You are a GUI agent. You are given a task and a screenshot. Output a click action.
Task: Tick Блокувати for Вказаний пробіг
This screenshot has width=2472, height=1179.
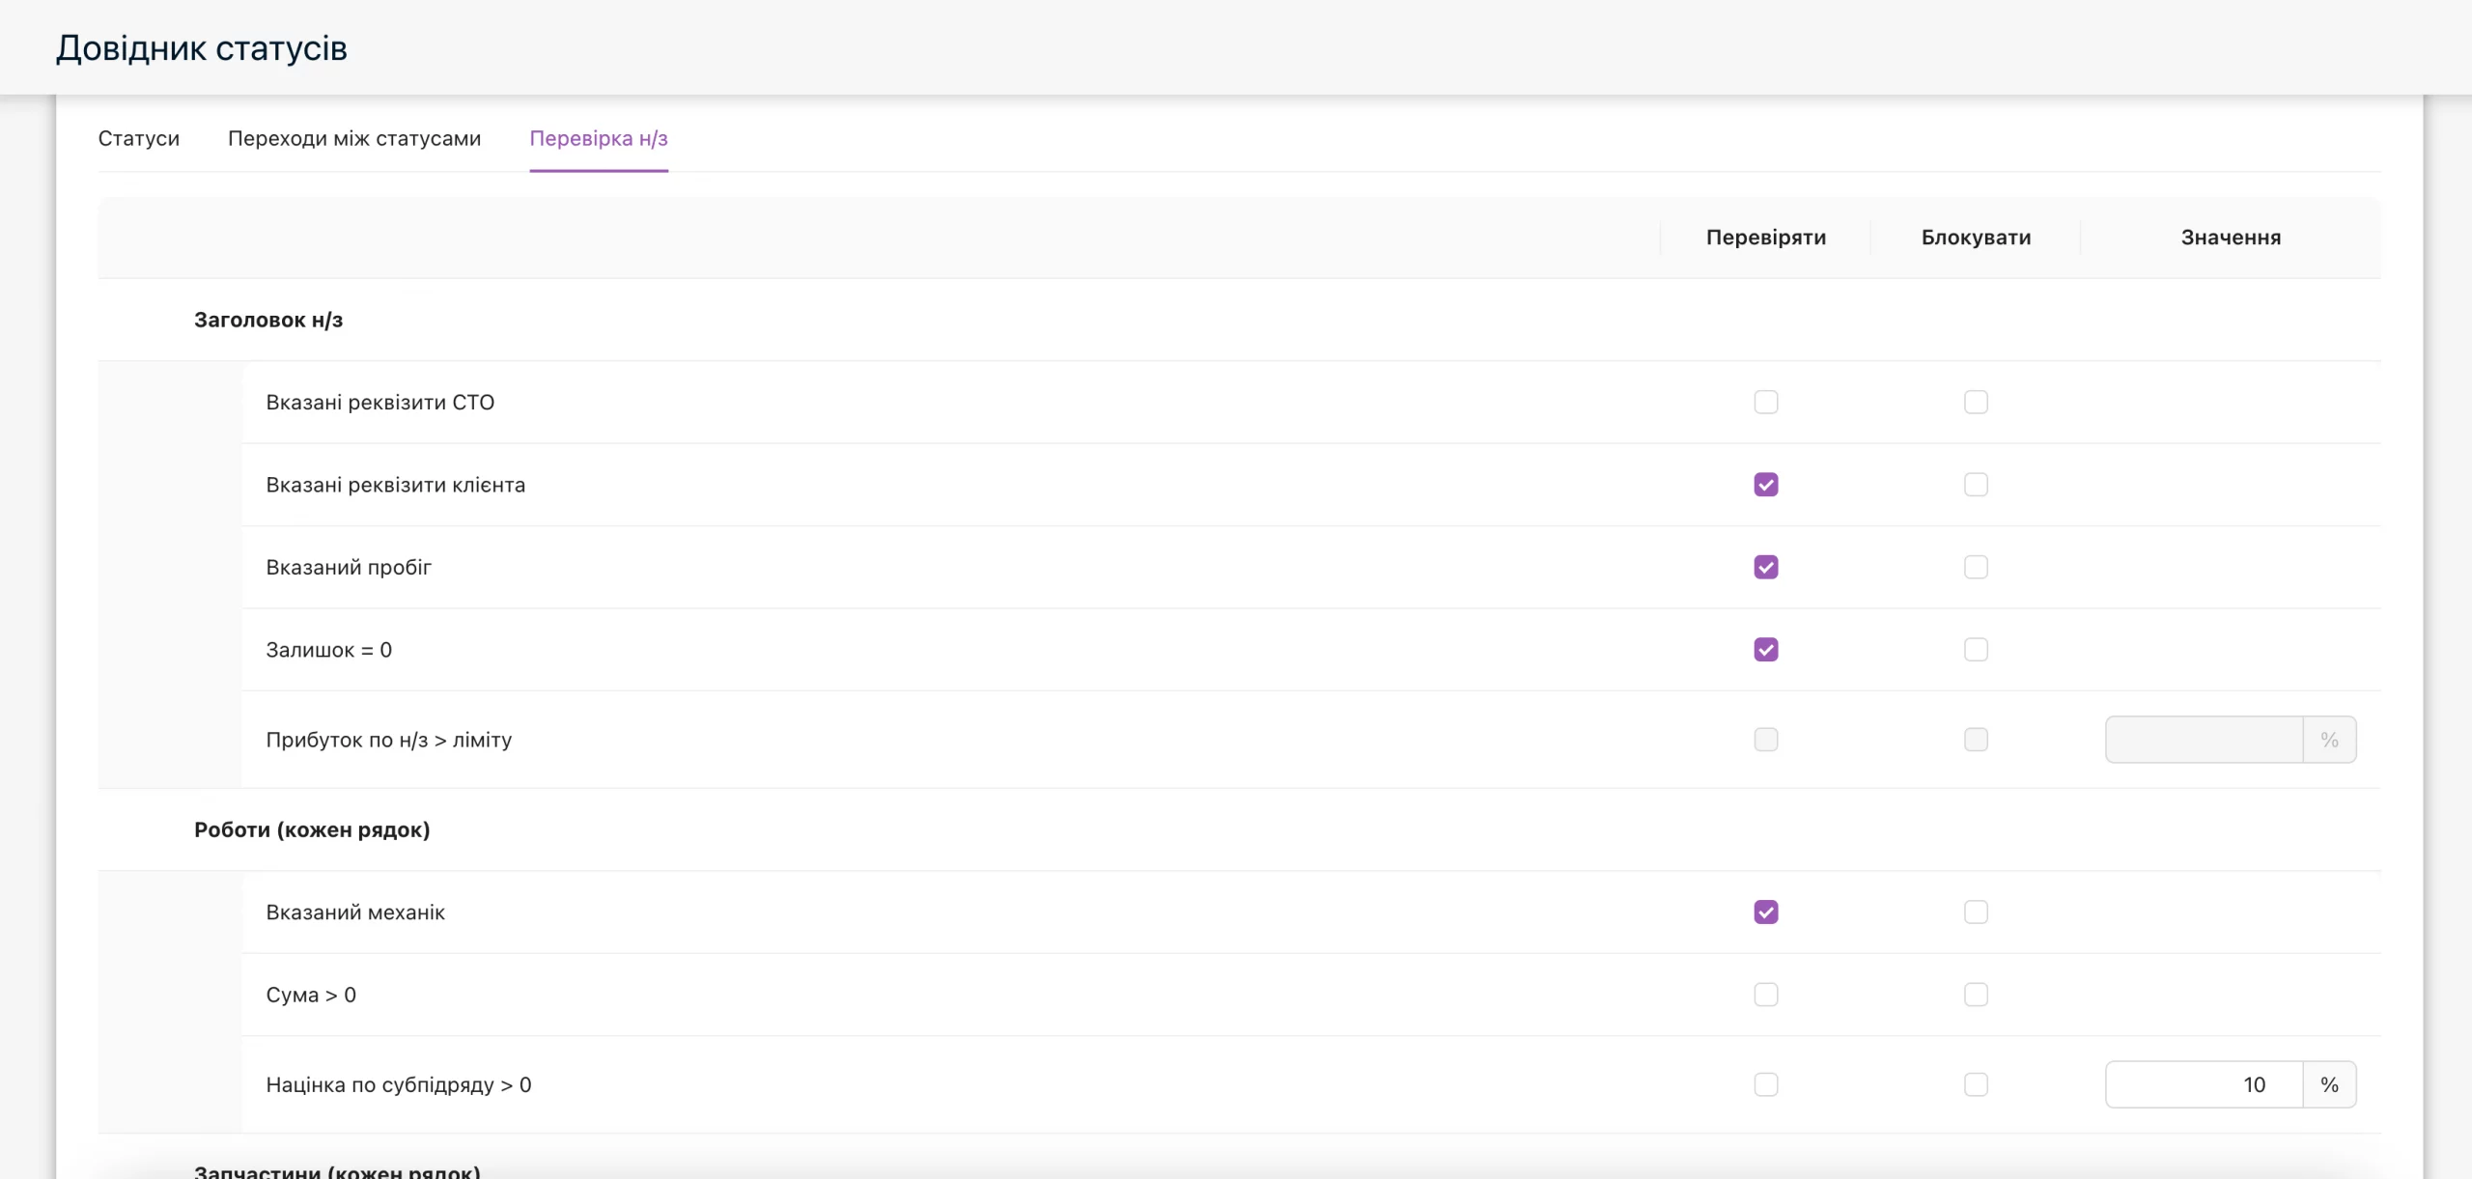click(x=1976, y=567)
